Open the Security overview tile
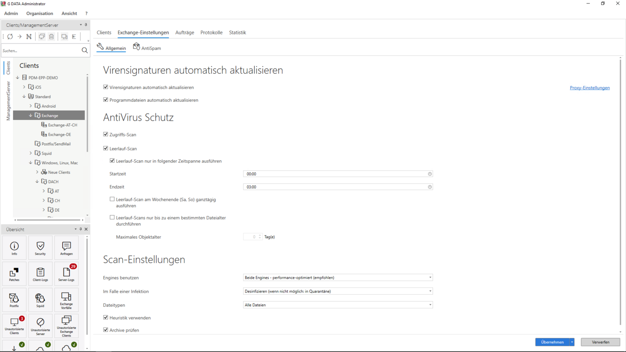Image resolution: width=626 pixels, height=352 pixels. click(40, 248)
